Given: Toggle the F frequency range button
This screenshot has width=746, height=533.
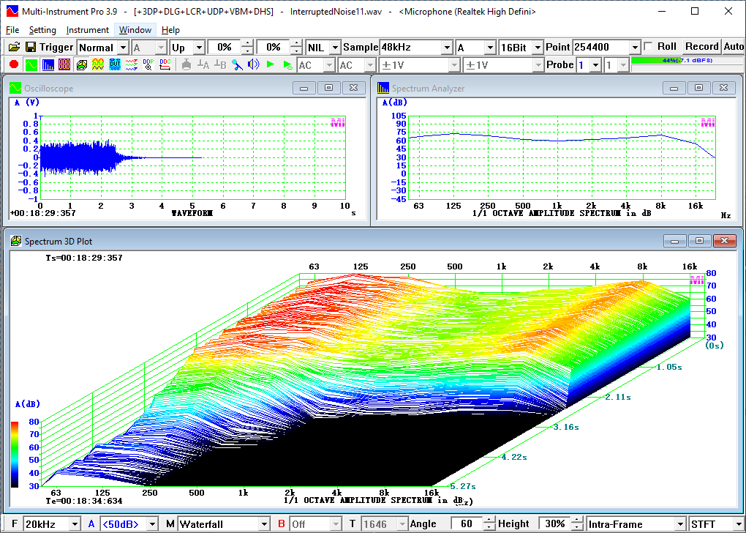Looking at the screenshot, I should [15, 524].
